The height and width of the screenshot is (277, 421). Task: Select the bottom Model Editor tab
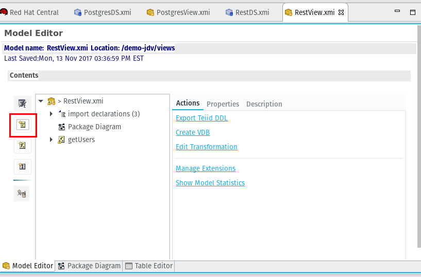(x=28, y=266)
